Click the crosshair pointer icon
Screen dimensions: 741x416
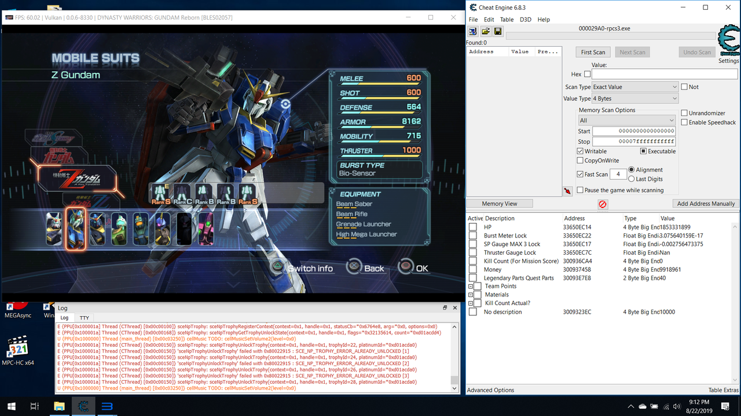pos(568,191)
